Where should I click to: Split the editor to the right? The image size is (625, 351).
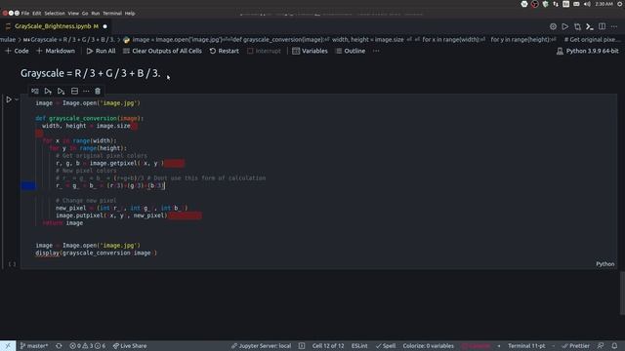[x=602, y=26]
